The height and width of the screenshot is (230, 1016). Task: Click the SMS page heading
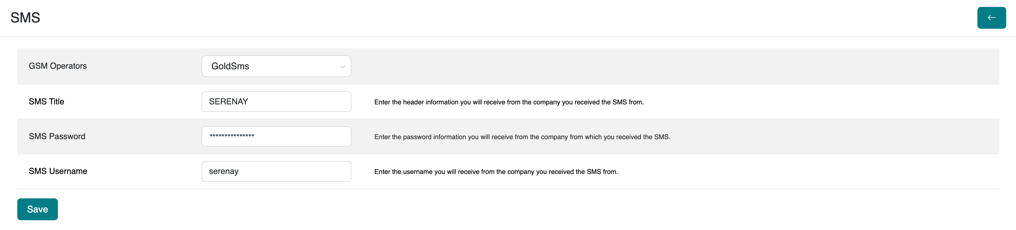[25, 18]
